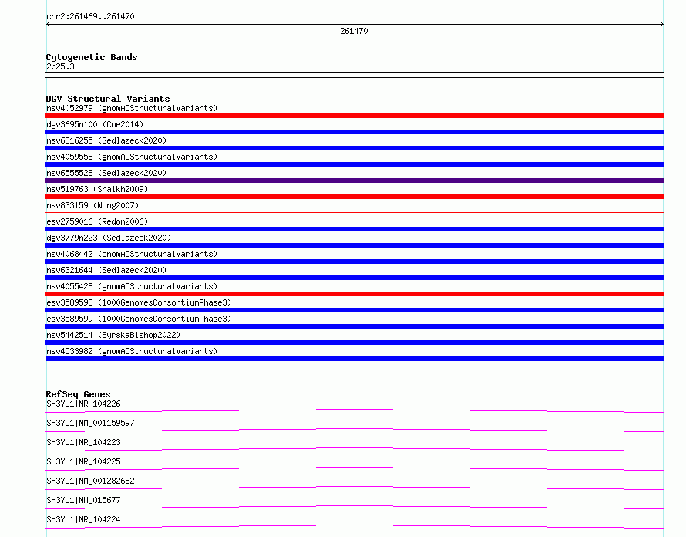Screen dimensions: 686x537
Task: Click the magenta intron line under NM_015677
Action: click(355, 506)
